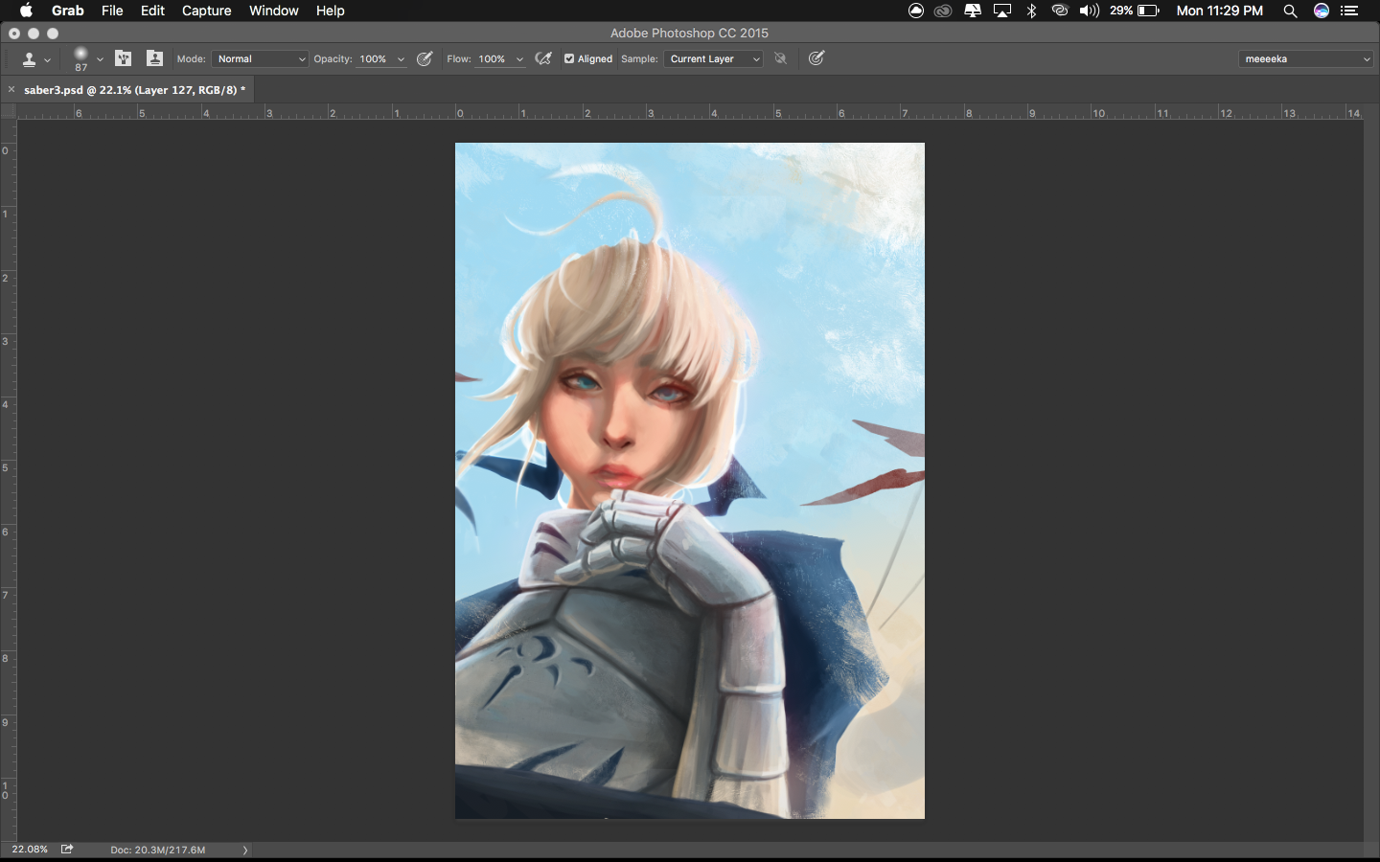This screenshot has height=862, width=1380.
Task: Open the volume control menu bar icon
Action: coord(1090,11)
